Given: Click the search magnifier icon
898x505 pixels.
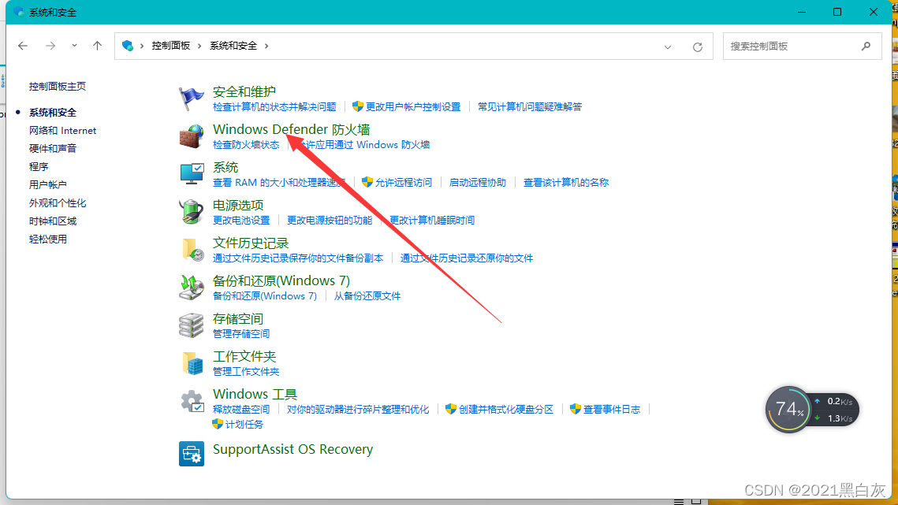Looking at the screenshot, I should pos(866,46).
